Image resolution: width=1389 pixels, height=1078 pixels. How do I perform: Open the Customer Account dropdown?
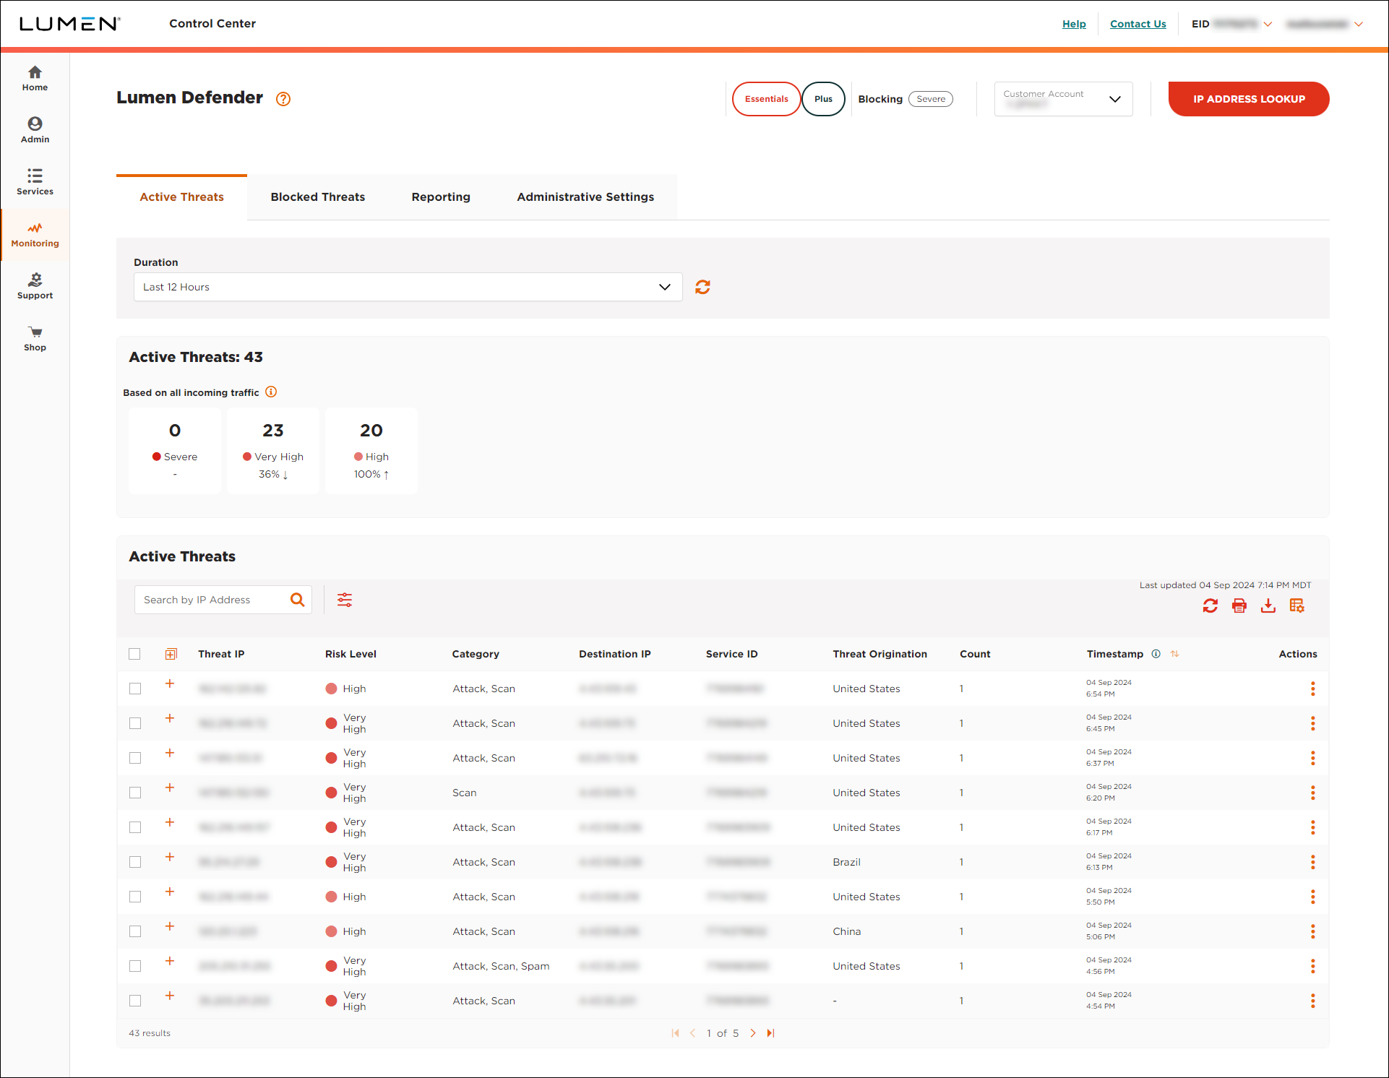[1063, 99]
